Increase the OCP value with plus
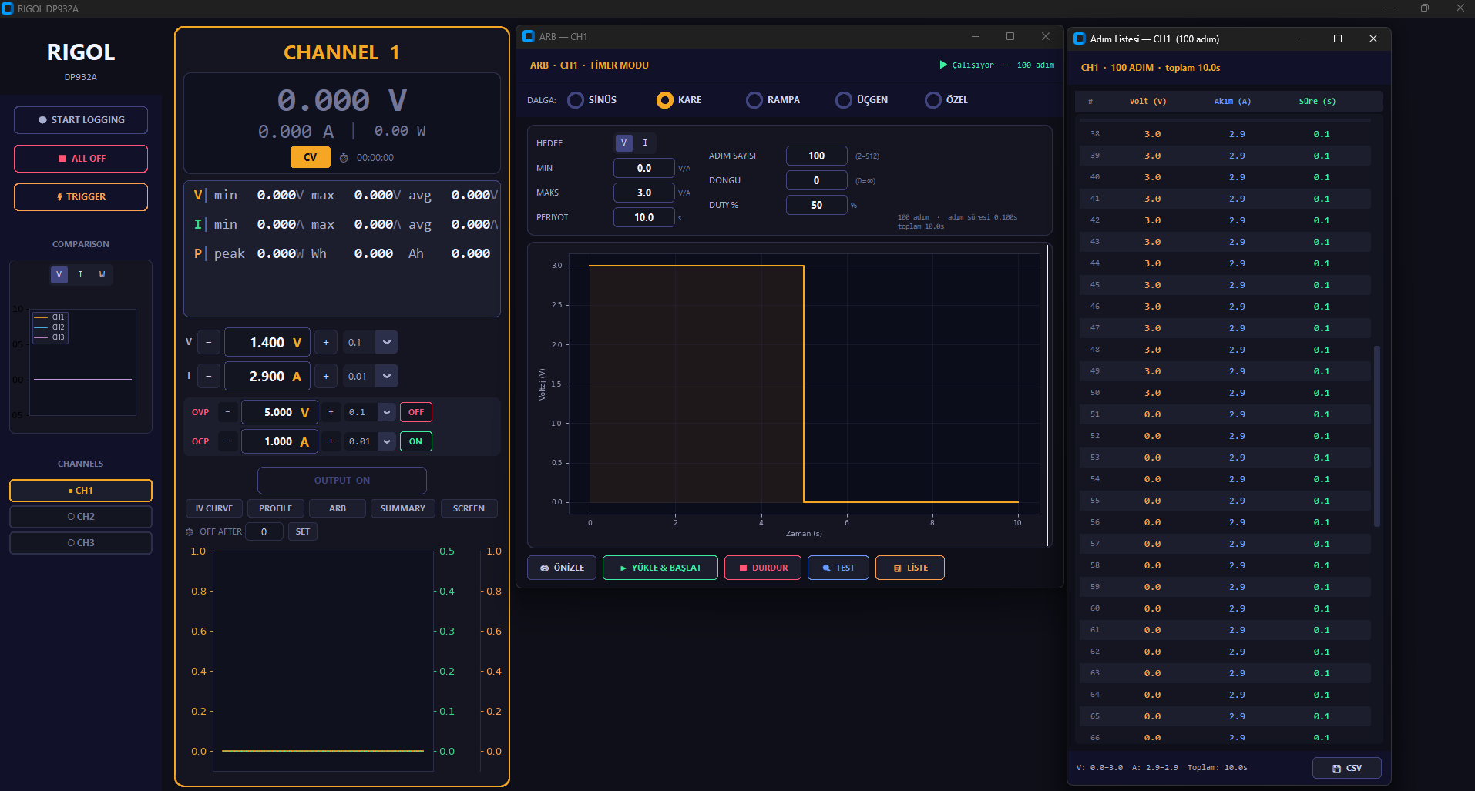Screen dimensions: 1475x791 331,442
